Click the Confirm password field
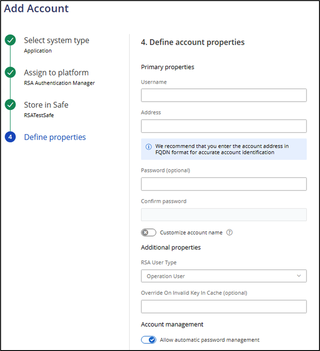Viewport: 320px width, 351px height. pyautogui.click(x=223, y=215)
